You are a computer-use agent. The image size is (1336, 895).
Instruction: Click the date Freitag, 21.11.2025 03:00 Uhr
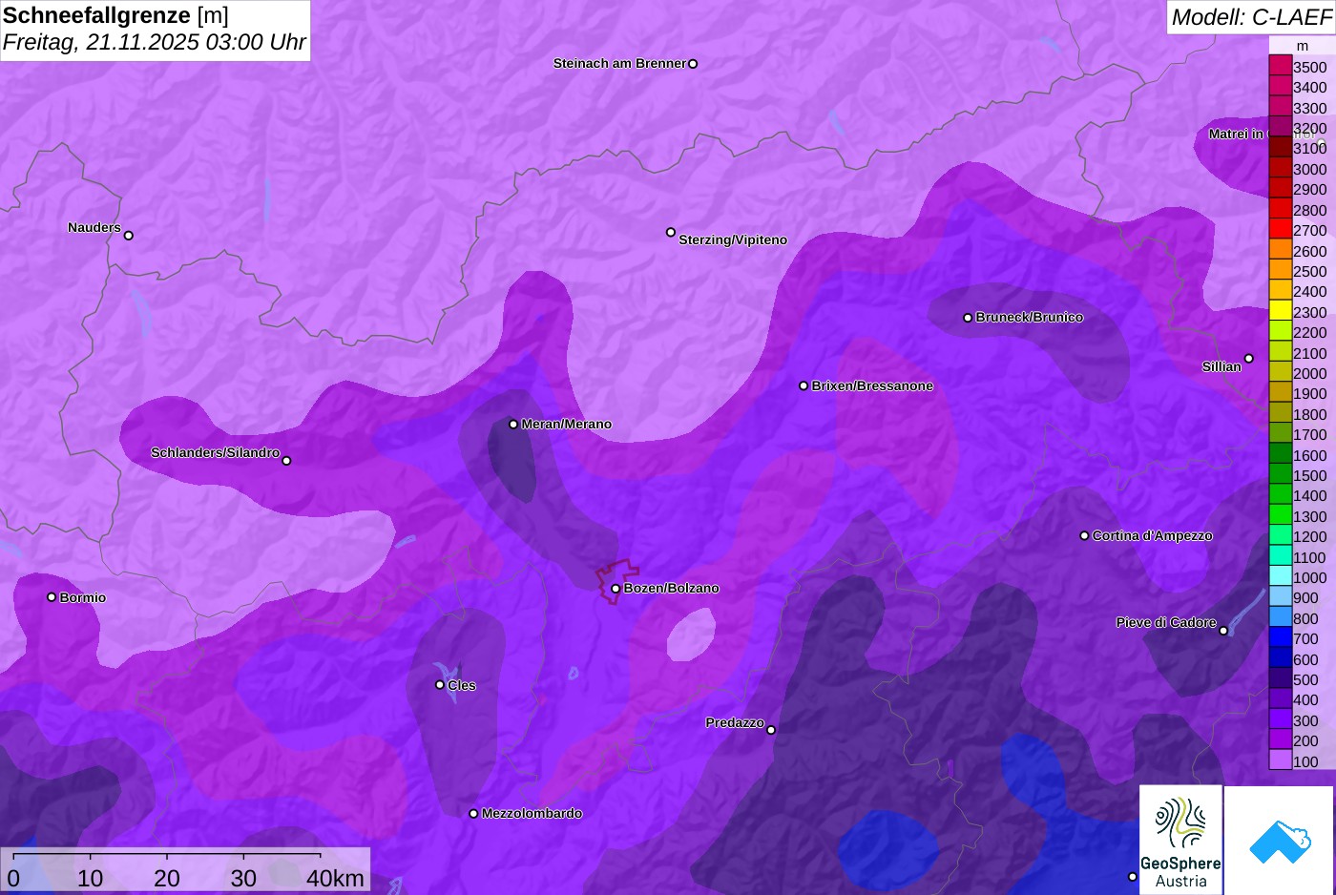(x=155, y=42)
